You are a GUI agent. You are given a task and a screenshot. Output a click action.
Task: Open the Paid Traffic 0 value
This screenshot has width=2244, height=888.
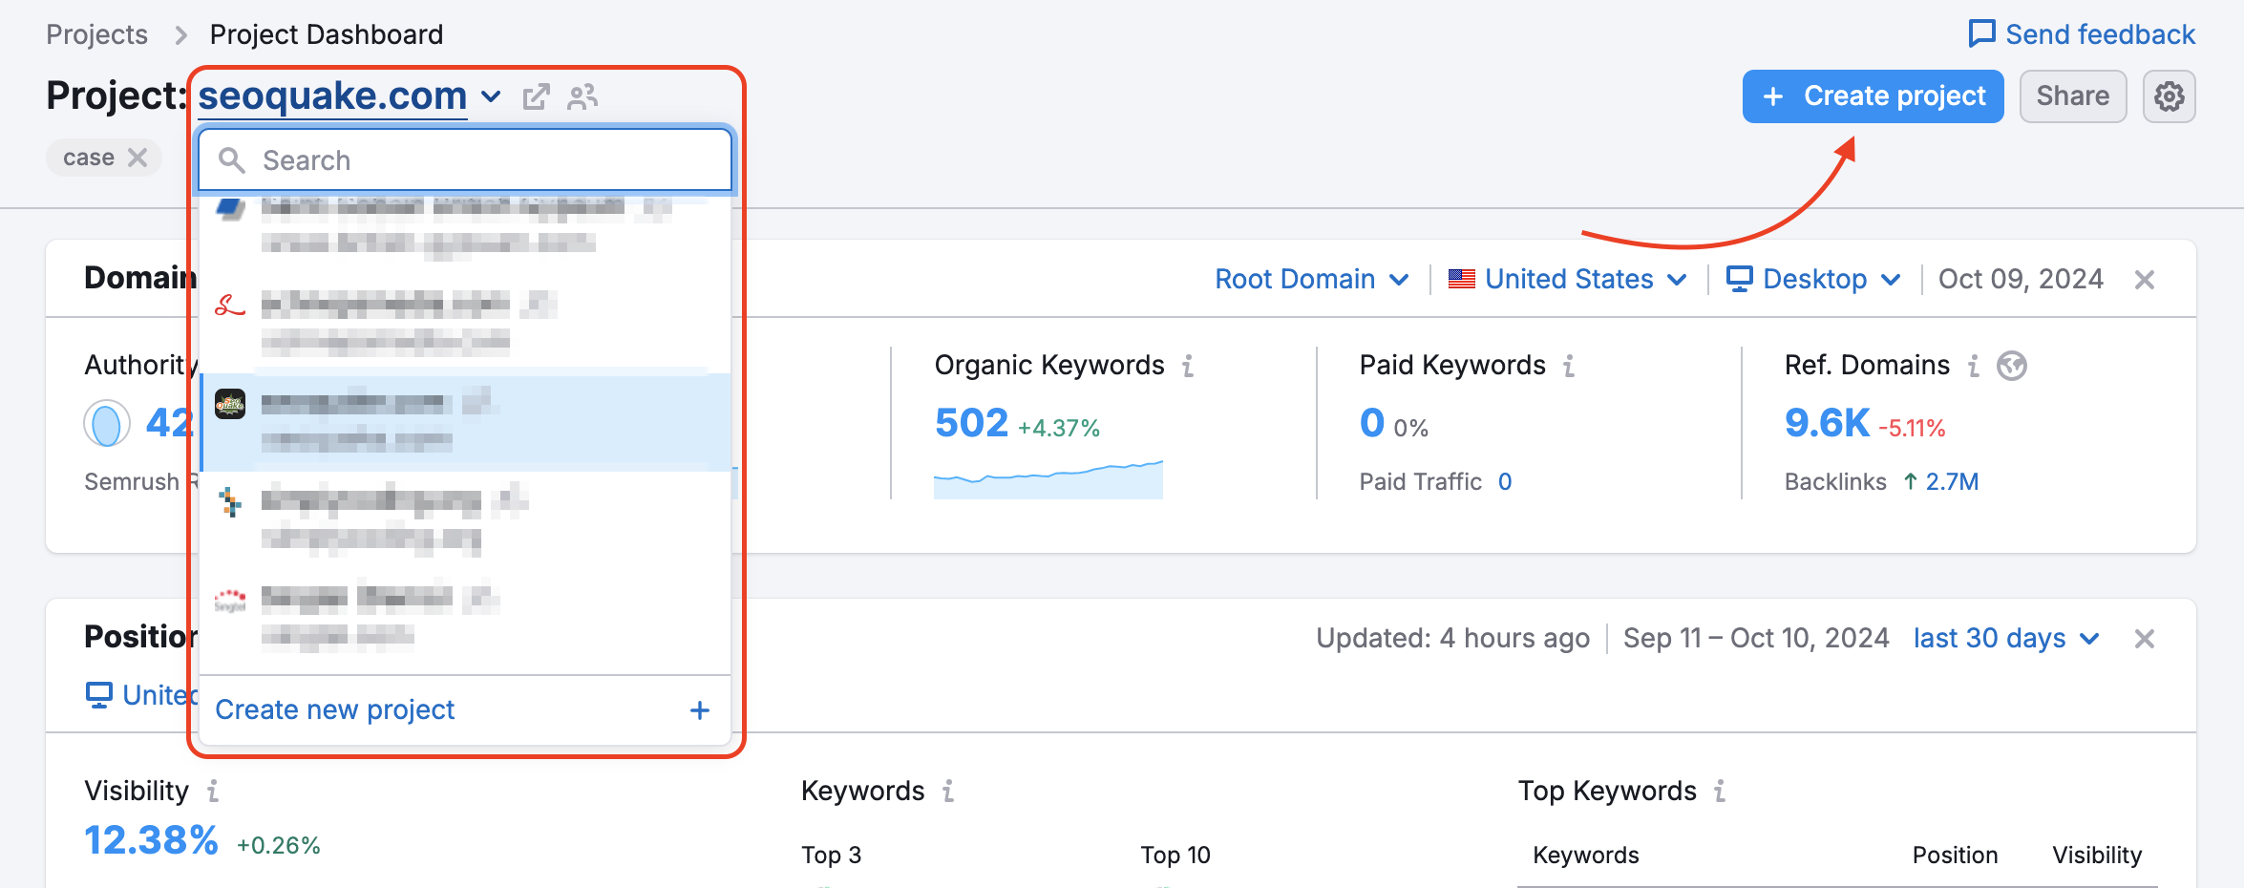(1505, 482)
